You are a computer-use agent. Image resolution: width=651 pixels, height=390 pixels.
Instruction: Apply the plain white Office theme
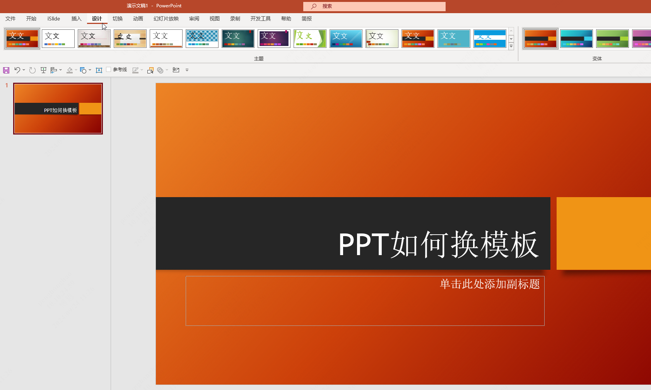click(x=58, y=39)
